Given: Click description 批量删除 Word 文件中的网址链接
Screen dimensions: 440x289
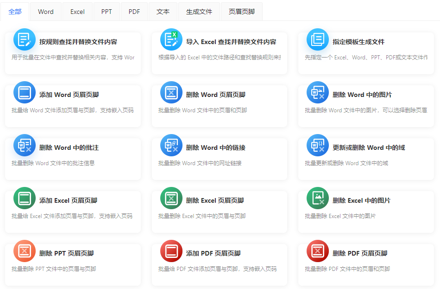Looking at the screenshot, I should coord(200,163).
